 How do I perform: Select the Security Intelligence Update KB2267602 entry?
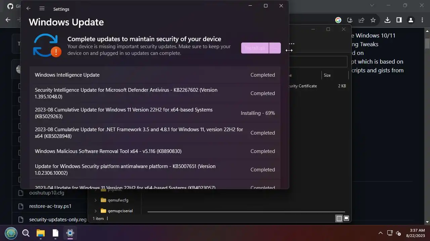pos(155,93)
